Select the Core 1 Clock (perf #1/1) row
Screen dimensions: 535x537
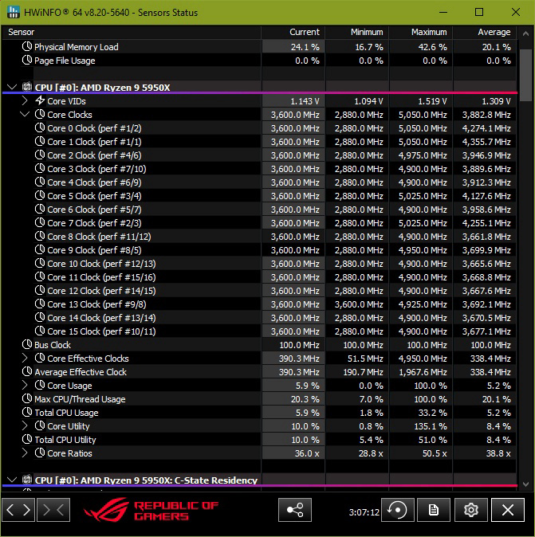click(x=259, y=142)
